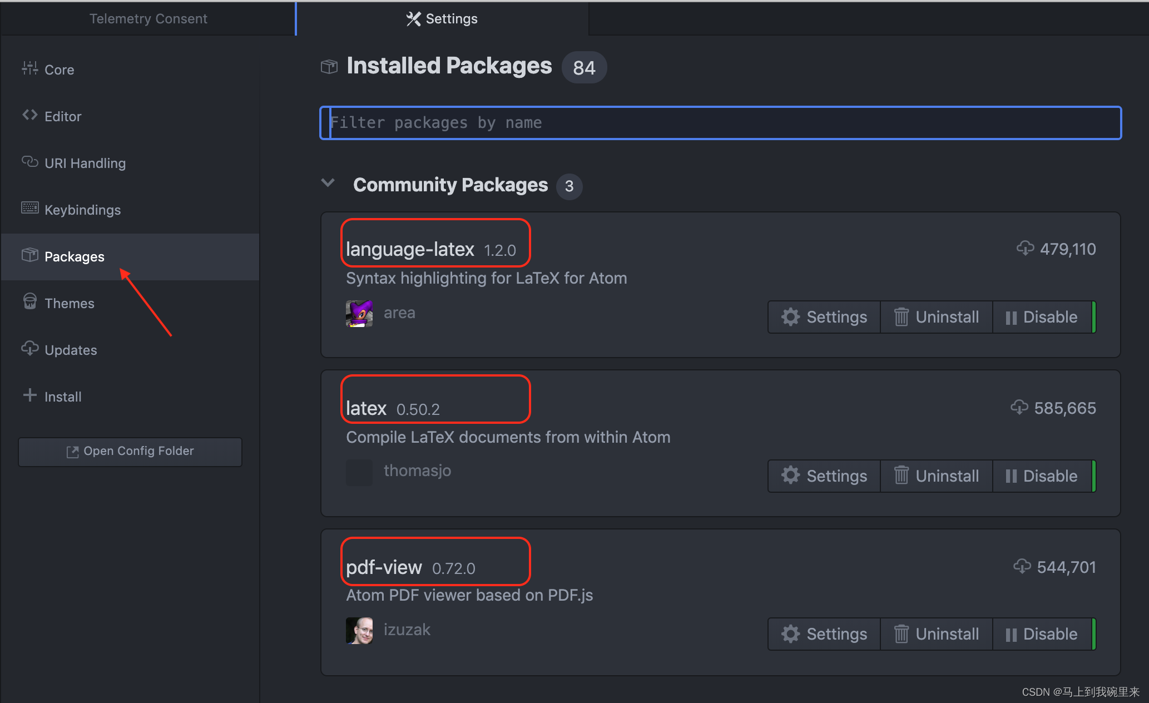
Task: Open the Keybindings settings panel
Action: click(x=83, y=209)
